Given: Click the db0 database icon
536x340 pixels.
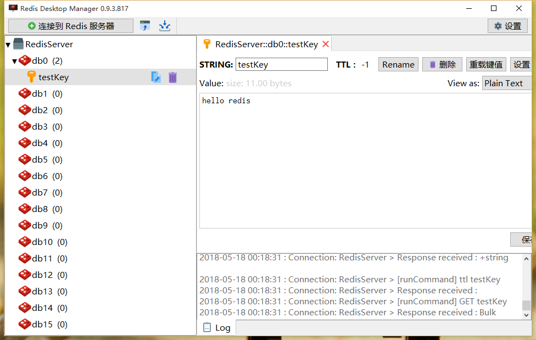Looking at the screenshot, I should click(25, 60).
